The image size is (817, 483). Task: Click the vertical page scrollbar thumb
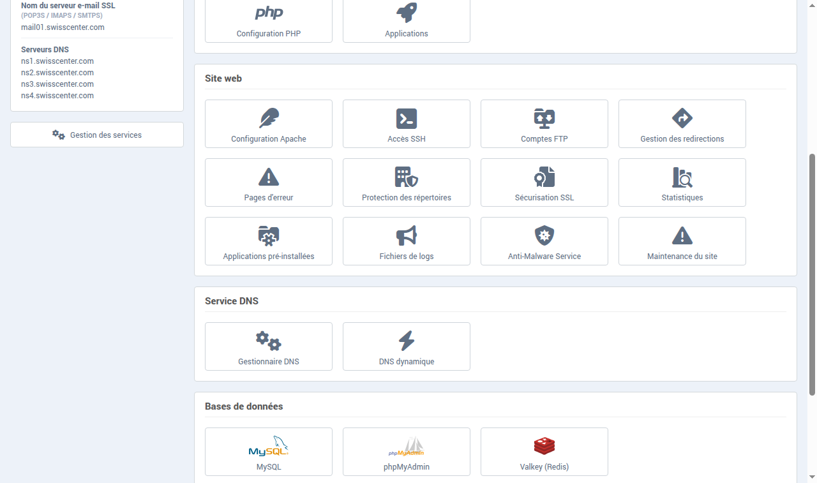pyautogui.click(x=812, y=274)
